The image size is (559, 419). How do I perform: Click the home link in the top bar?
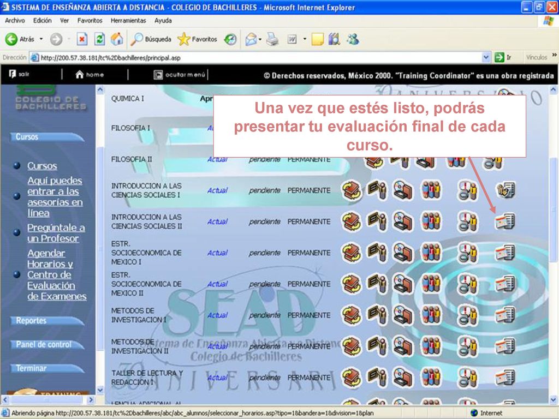coord(90,74)
